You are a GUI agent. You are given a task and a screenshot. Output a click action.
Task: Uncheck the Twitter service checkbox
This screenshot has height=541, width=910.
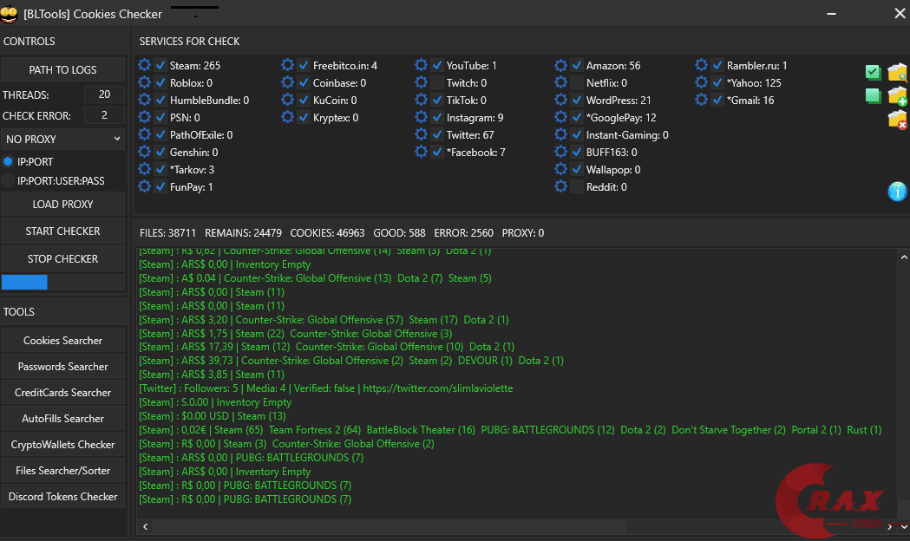(437, 134)
